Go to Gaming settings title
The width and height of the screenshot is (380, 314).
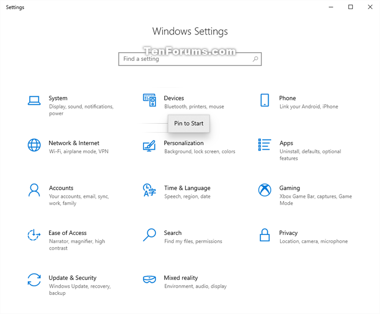290,188
